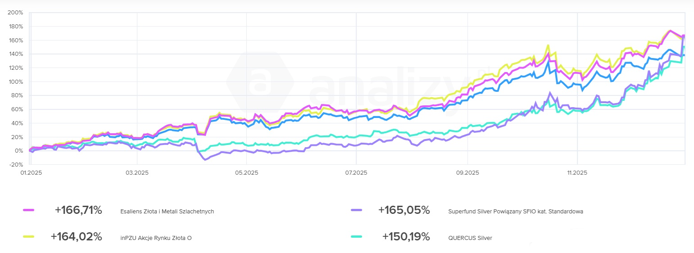Select the Esaliens Złota i Metali Szlachetnych label
The height and width of the screenshot is (253, 694).
pyautogui.click(x=167, y=211)
